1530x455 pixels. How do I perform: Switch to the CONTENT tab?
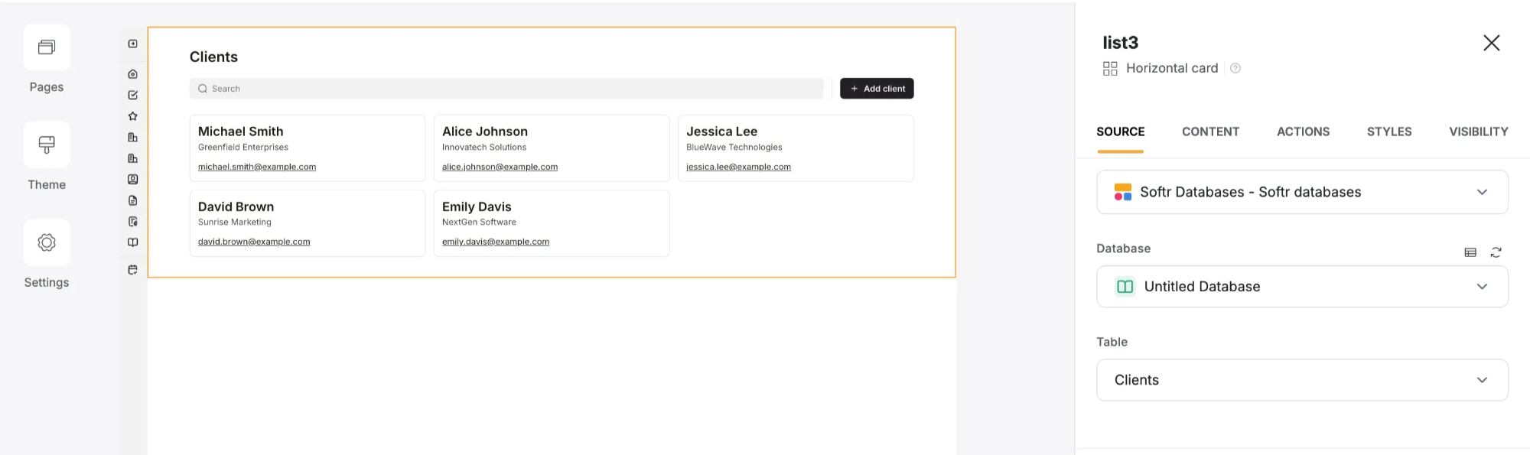[x=1210, y=132]
